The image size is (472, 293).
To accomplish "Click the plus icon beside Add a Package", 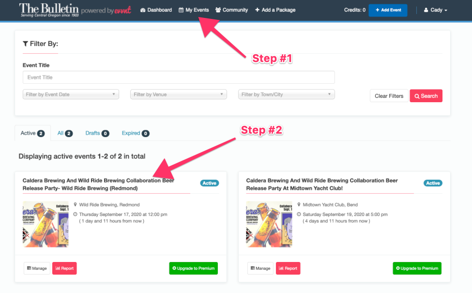I will [258, 10].
